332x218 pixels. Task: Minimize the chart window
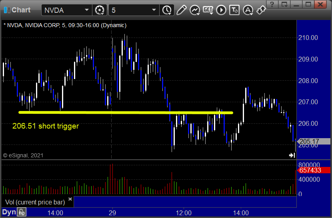(296, 4)
